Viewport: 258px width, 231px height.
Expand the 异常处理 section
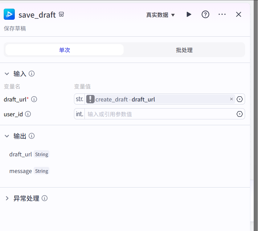7,198
